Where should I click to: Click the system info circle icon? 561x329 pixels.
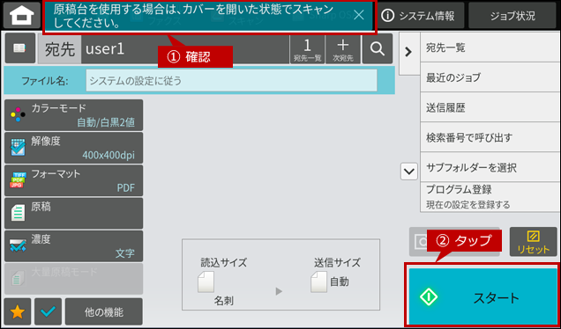pos(387,16)
